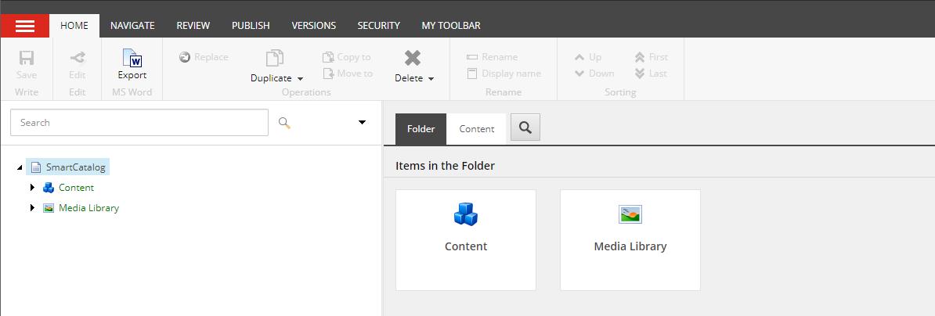Click the Delete X icon
The height and width of the screenshot is (316, 935).
[413, 58]
